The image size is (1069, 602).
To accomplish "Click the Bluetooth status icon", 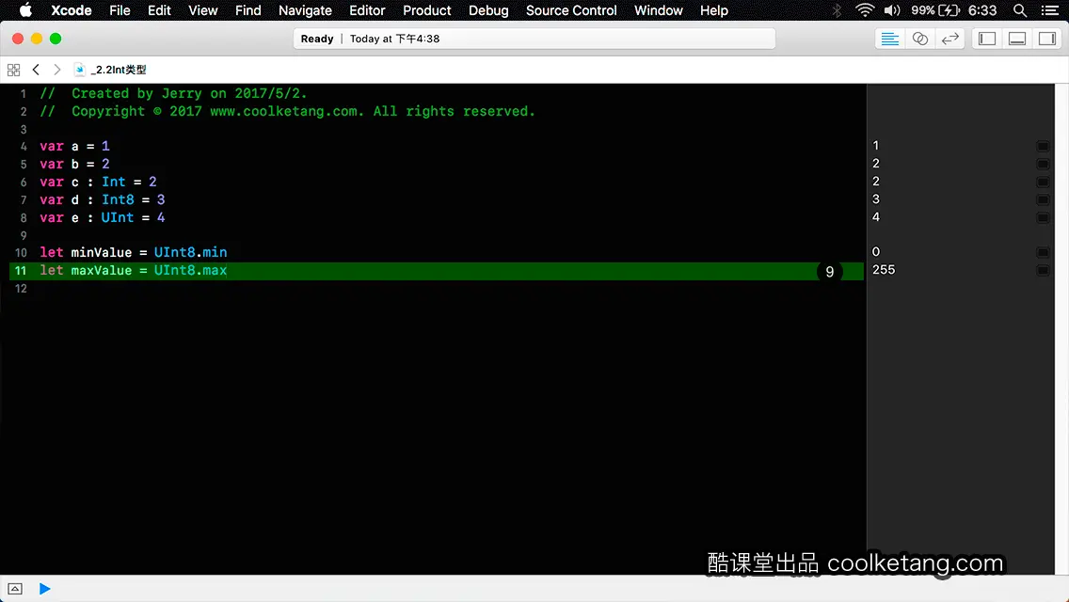I will (x=837, y=10).
